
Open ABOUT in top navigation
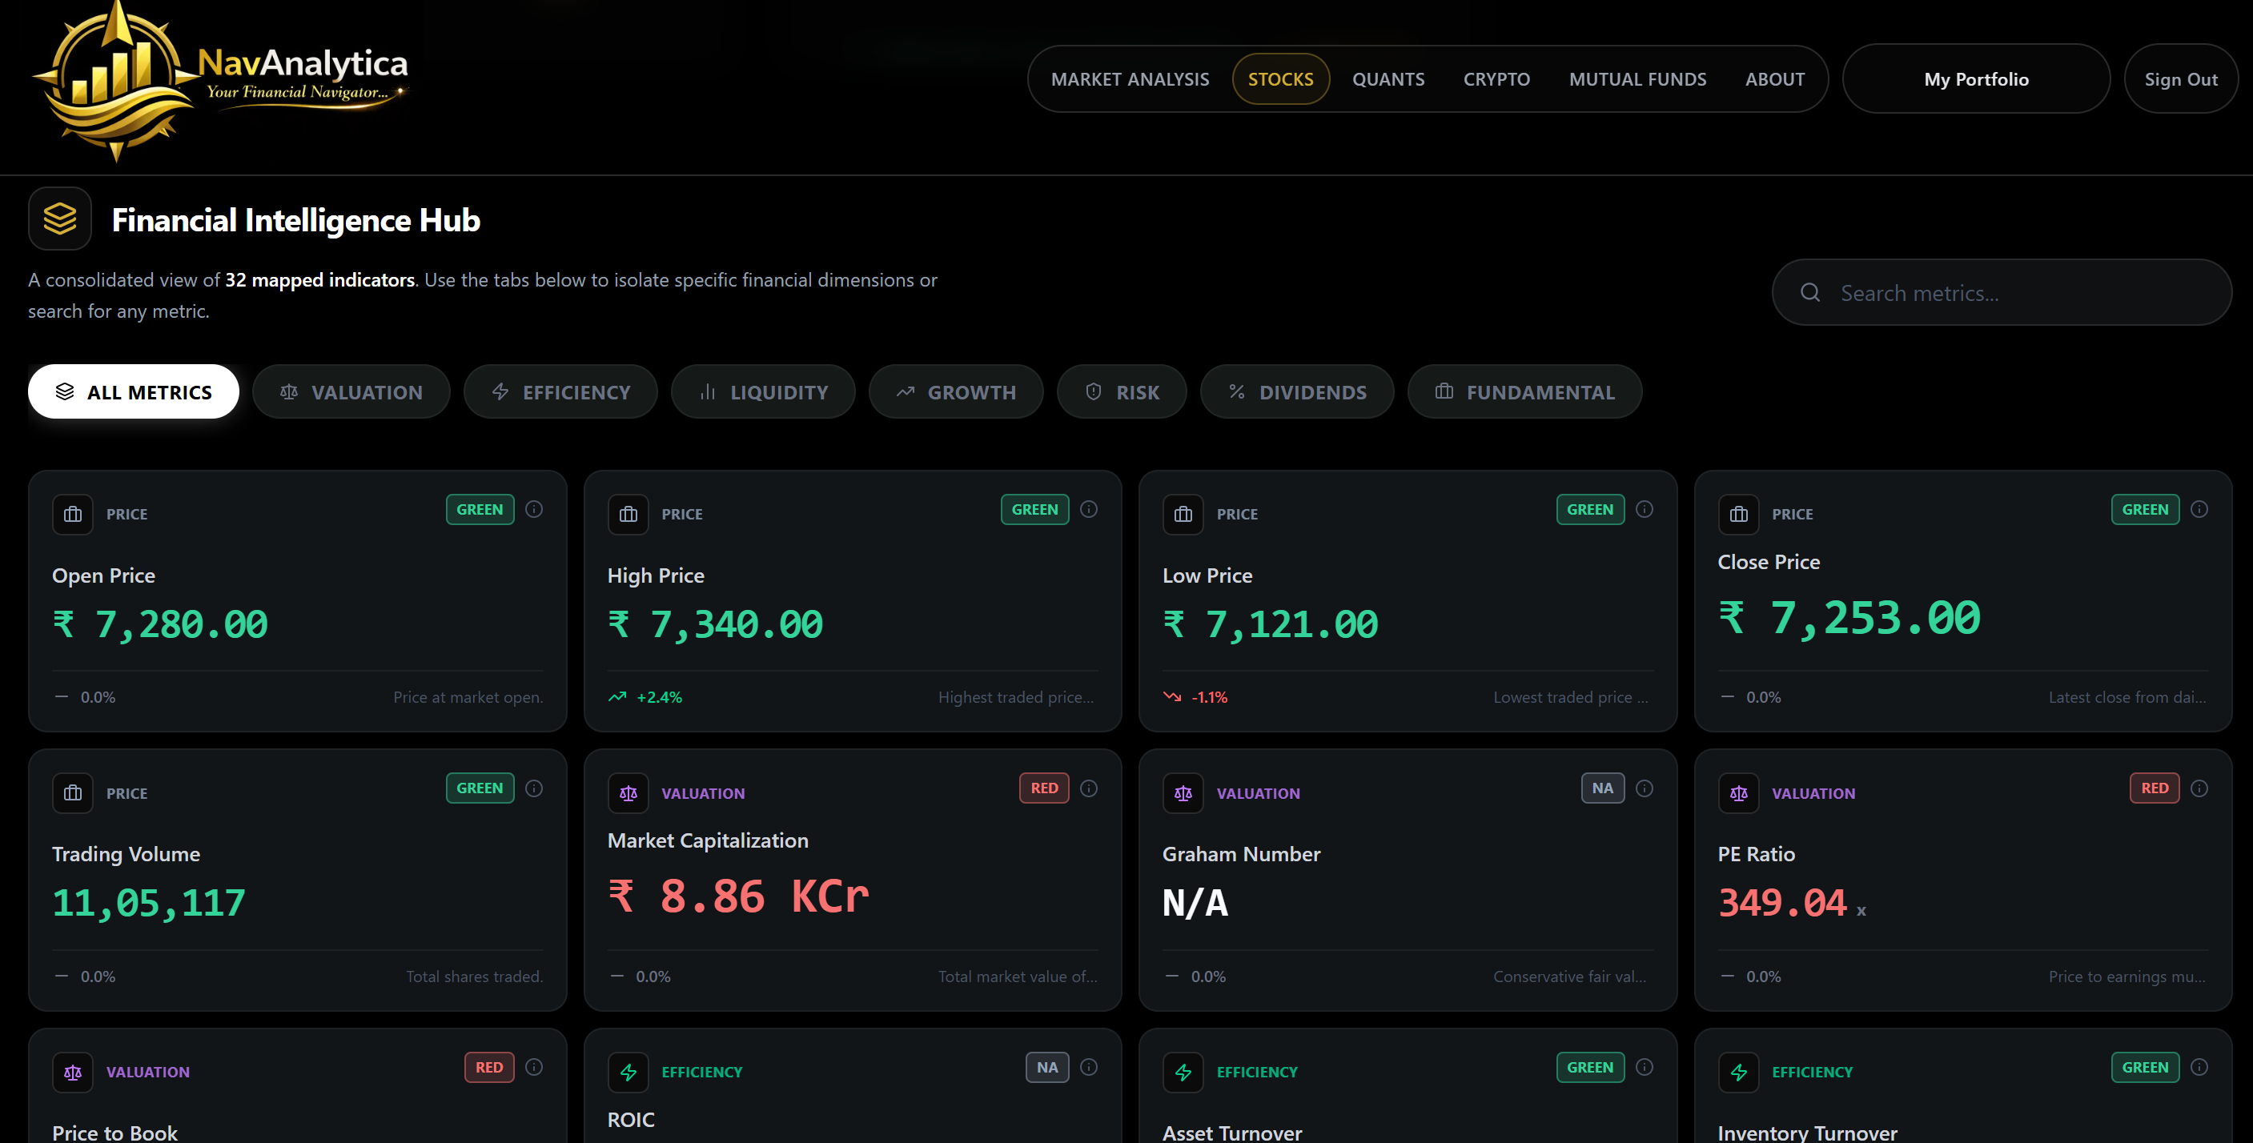click(x=1774, y=79)
